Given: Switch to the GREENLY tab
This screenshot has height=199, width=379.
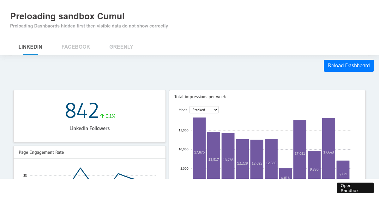Looking at the screenshot, I should point(121,47).
